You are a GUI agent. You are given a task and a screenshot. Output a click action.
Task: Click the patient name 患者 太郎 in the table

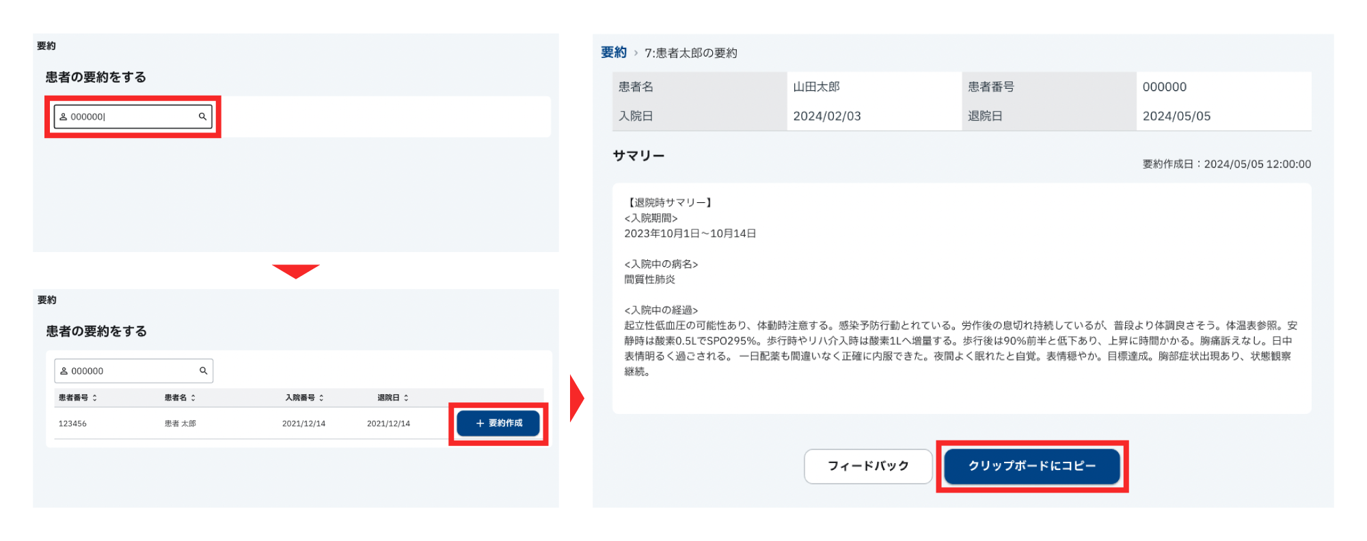pyautogui.click(x=180, y=424)
